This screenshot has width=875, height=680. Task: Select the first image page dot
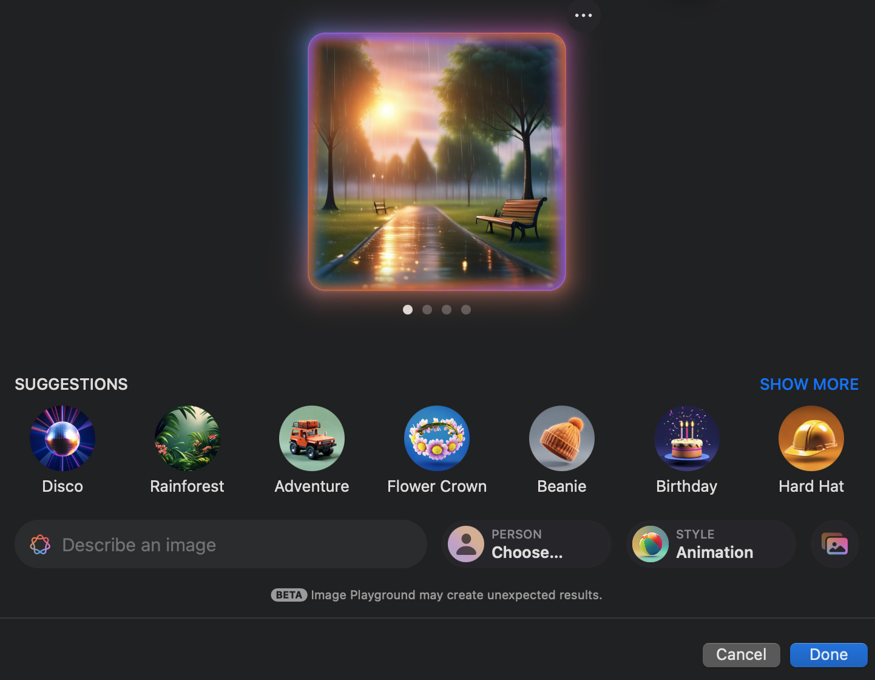click(408, 310)
